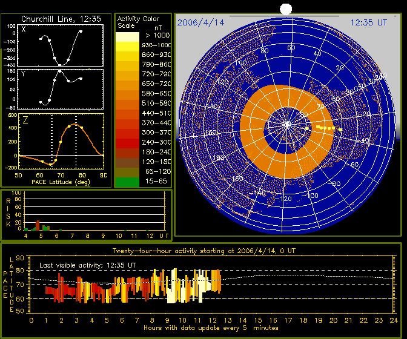This screenshot has height=339, width=407.
Task: Click the brown risk bar near 5 UT
Action: [x=38, y=225]
